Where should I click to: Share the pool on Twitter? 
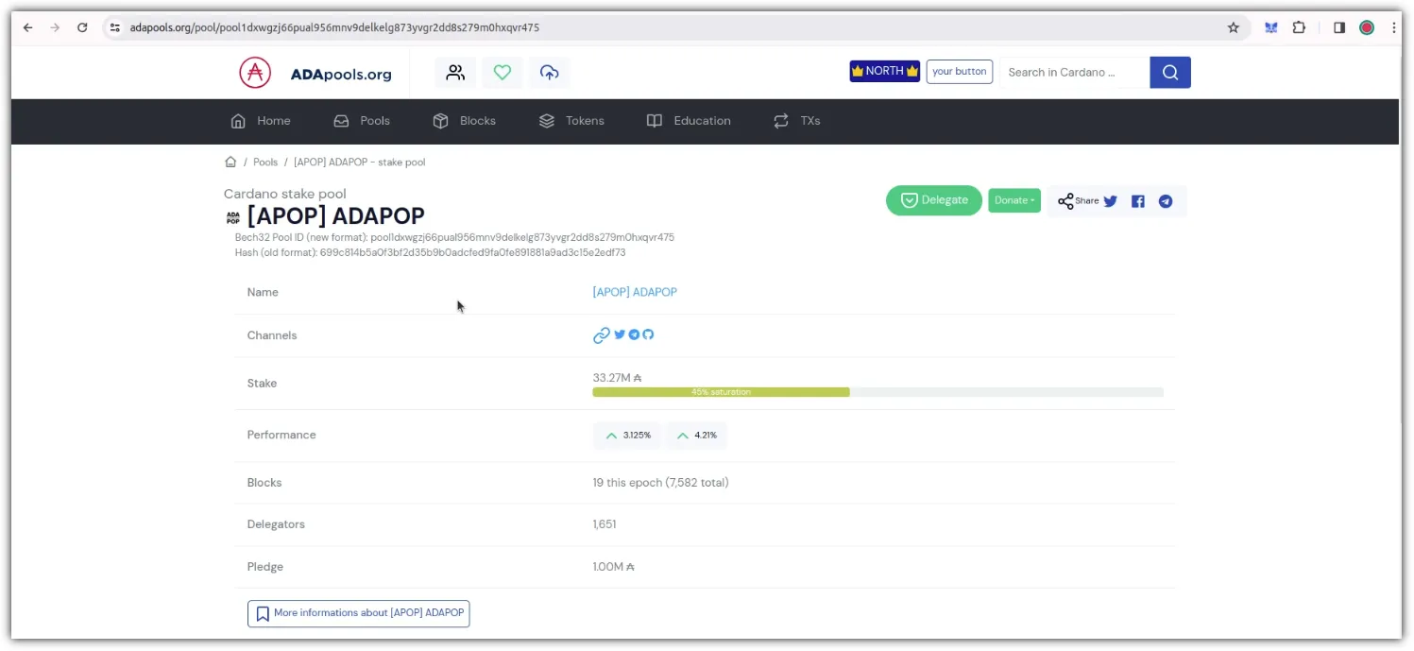click(1111, 201)
